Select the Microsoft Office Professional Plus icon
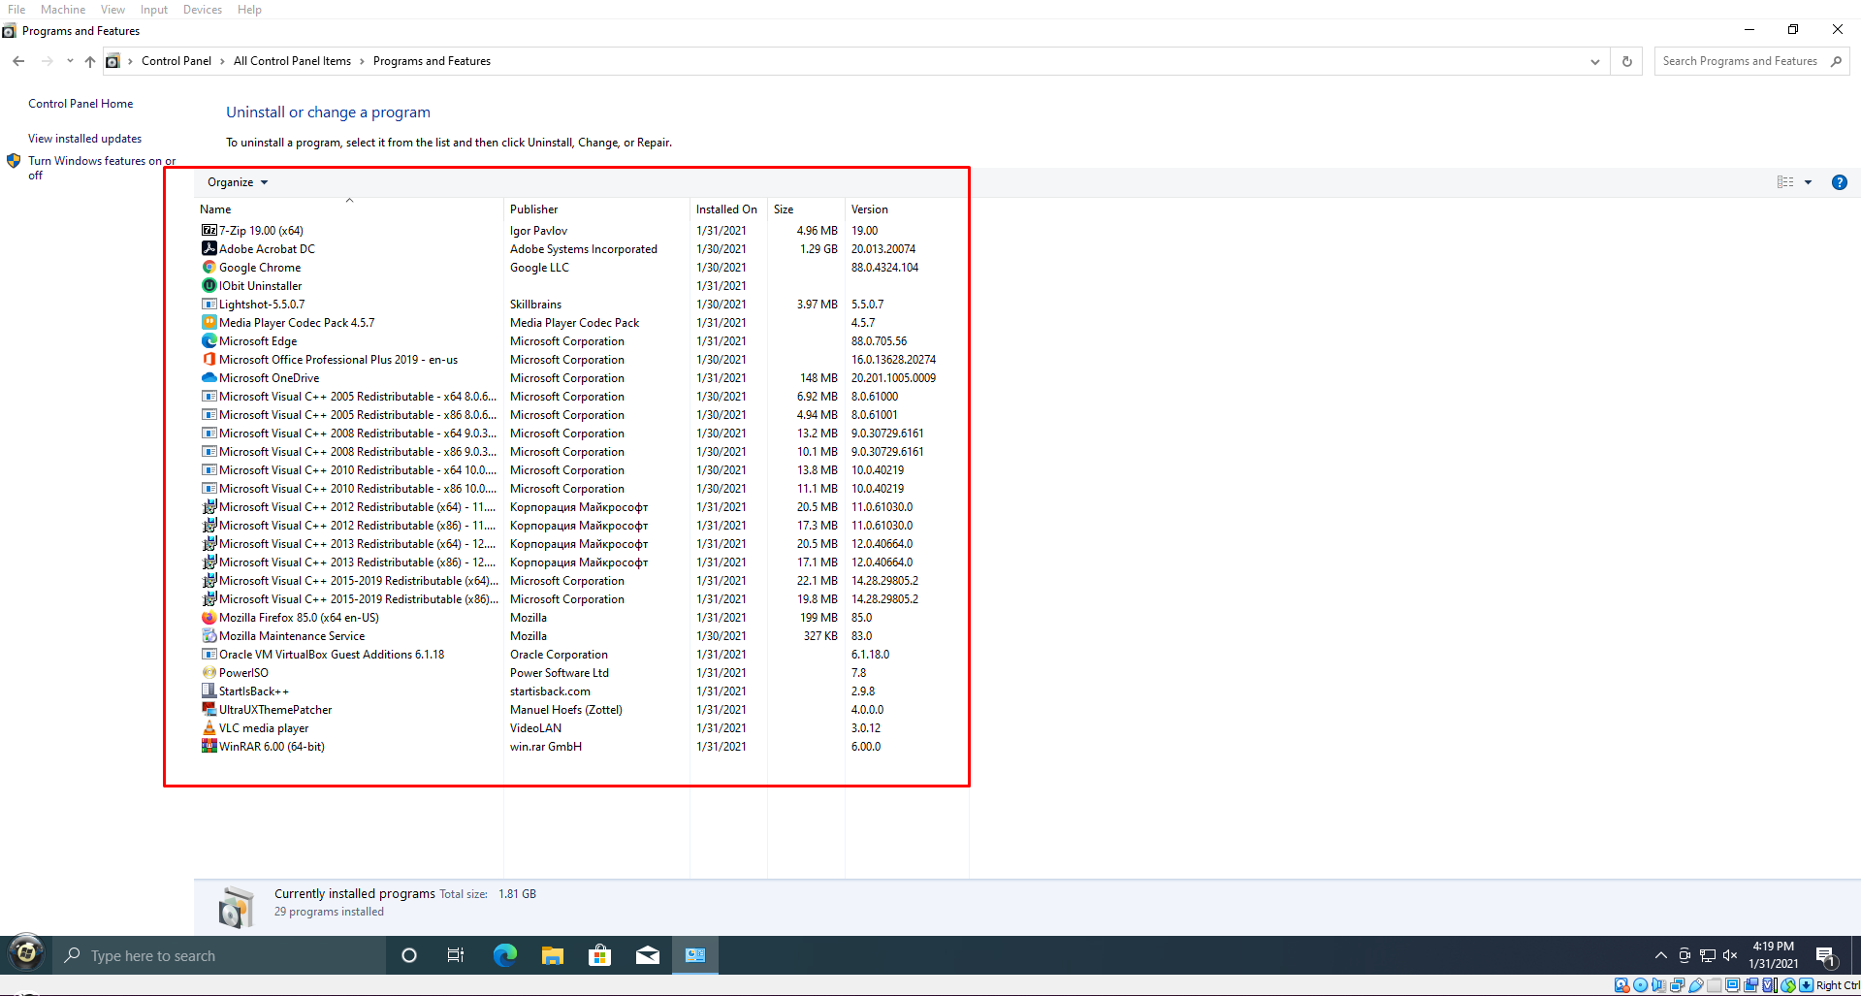Screen dimensions: 1861x996 click(x=209, y=360)
